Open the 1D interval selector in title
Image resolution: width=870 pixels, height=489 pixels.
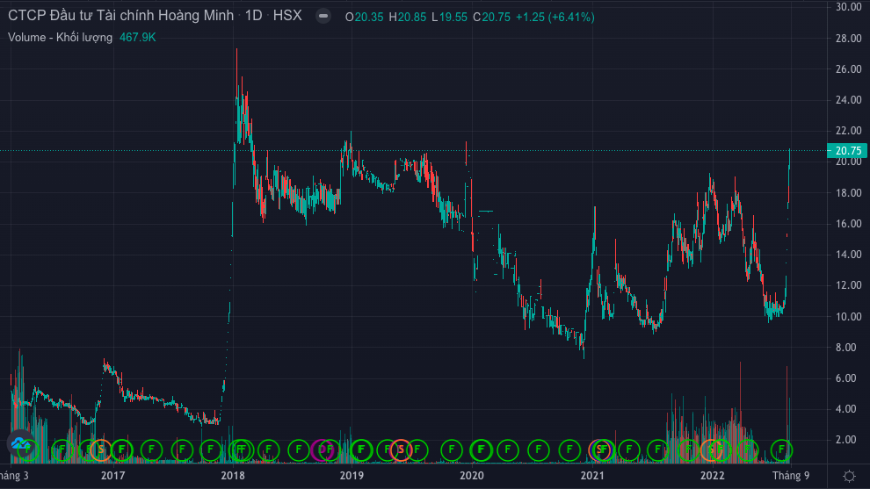pos(253,17)
